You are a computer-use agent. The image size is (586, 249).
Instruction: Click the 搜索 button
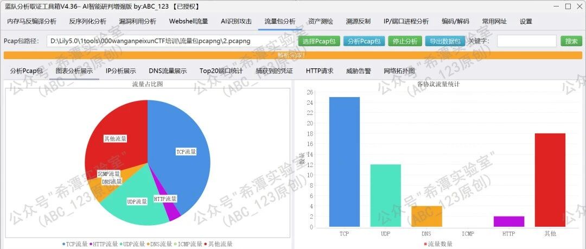pyautogui.click(x=571, y=41)
